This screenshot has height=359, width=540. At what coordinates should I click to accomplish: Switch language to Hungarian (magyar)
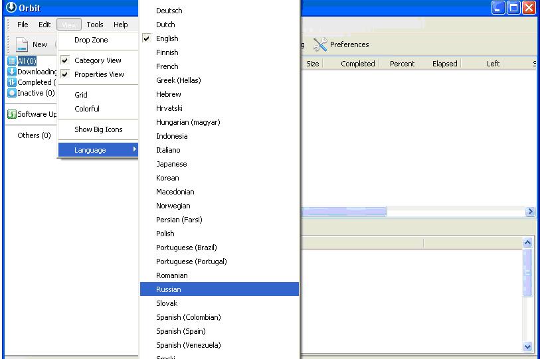coord(219,122)
